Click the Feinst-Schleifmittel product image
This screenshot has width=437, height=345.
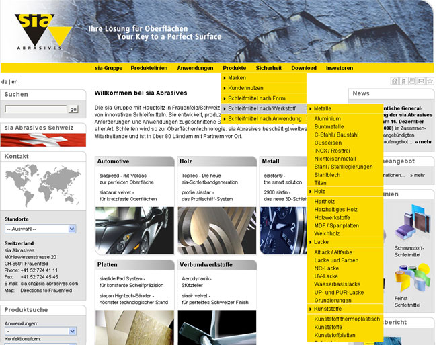[x=413, y=278]
